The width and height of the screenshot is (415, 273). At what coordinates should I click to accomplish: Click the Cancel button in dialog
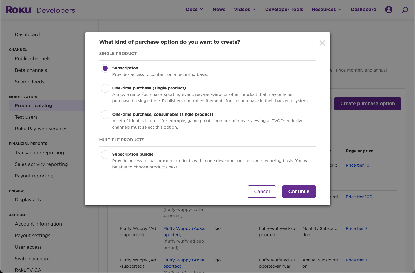pos(262,192)
